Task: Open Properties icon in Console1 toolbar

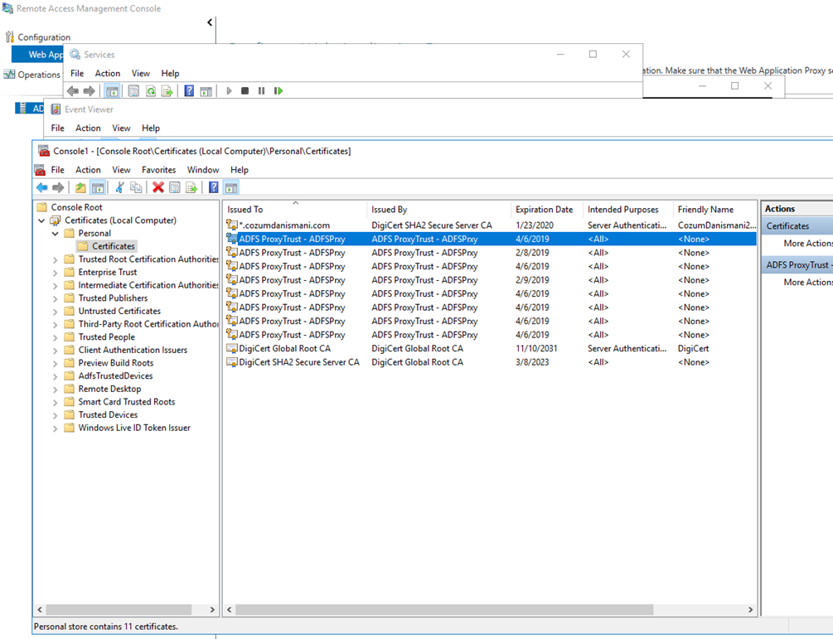Action: pyautogui.click(x=175, y=188)
